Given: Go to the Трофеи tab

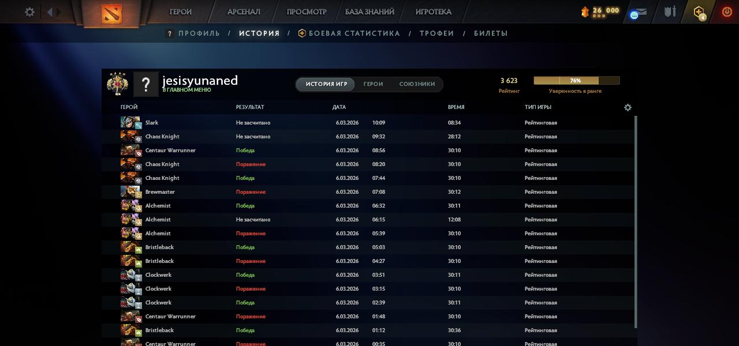Looking at the screenshot, I should [436, 33].
